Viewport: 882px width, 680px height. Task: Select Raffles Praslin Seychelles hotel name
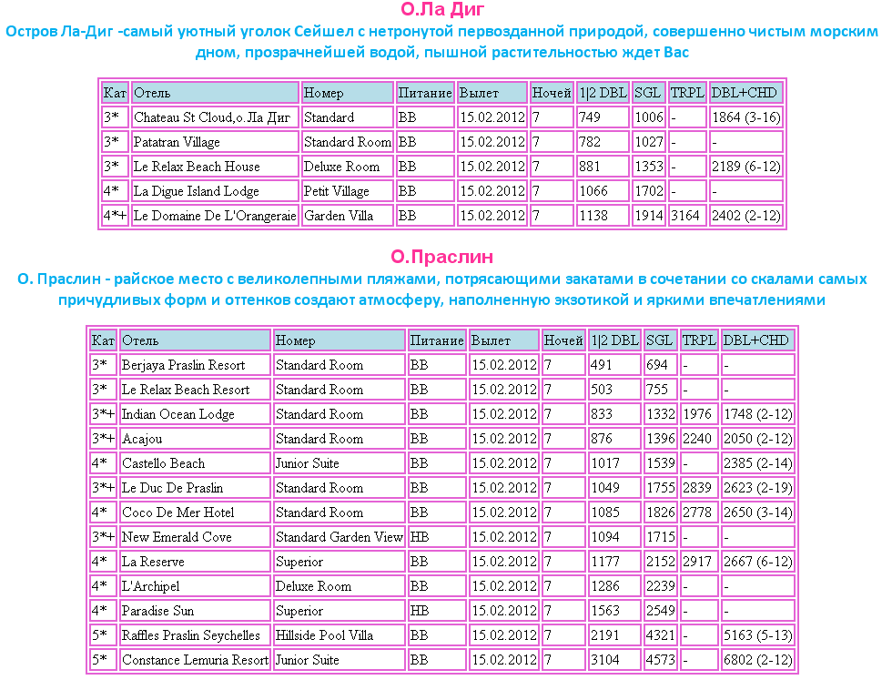pyautogui.click(x=191, y=635)
